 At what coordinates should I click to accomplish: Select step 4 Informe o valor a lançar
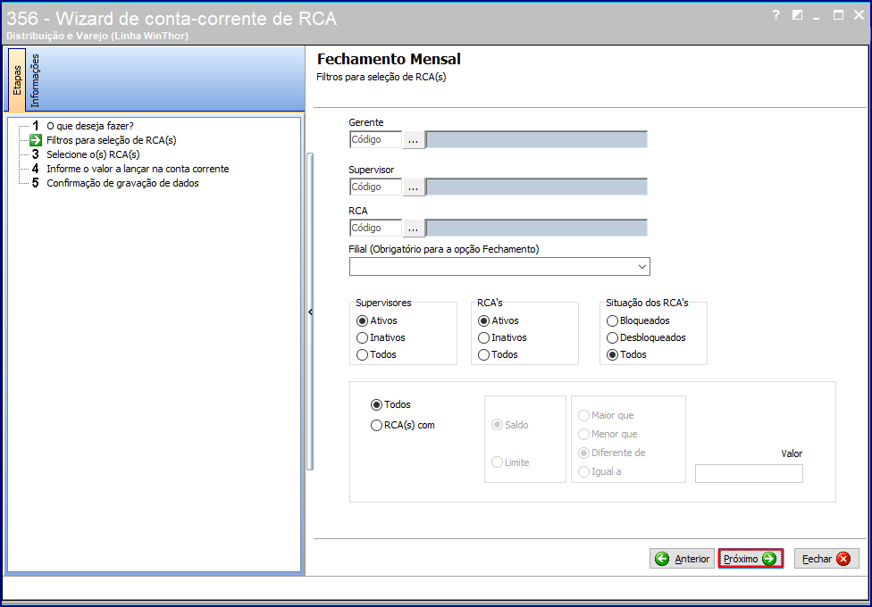138,169
